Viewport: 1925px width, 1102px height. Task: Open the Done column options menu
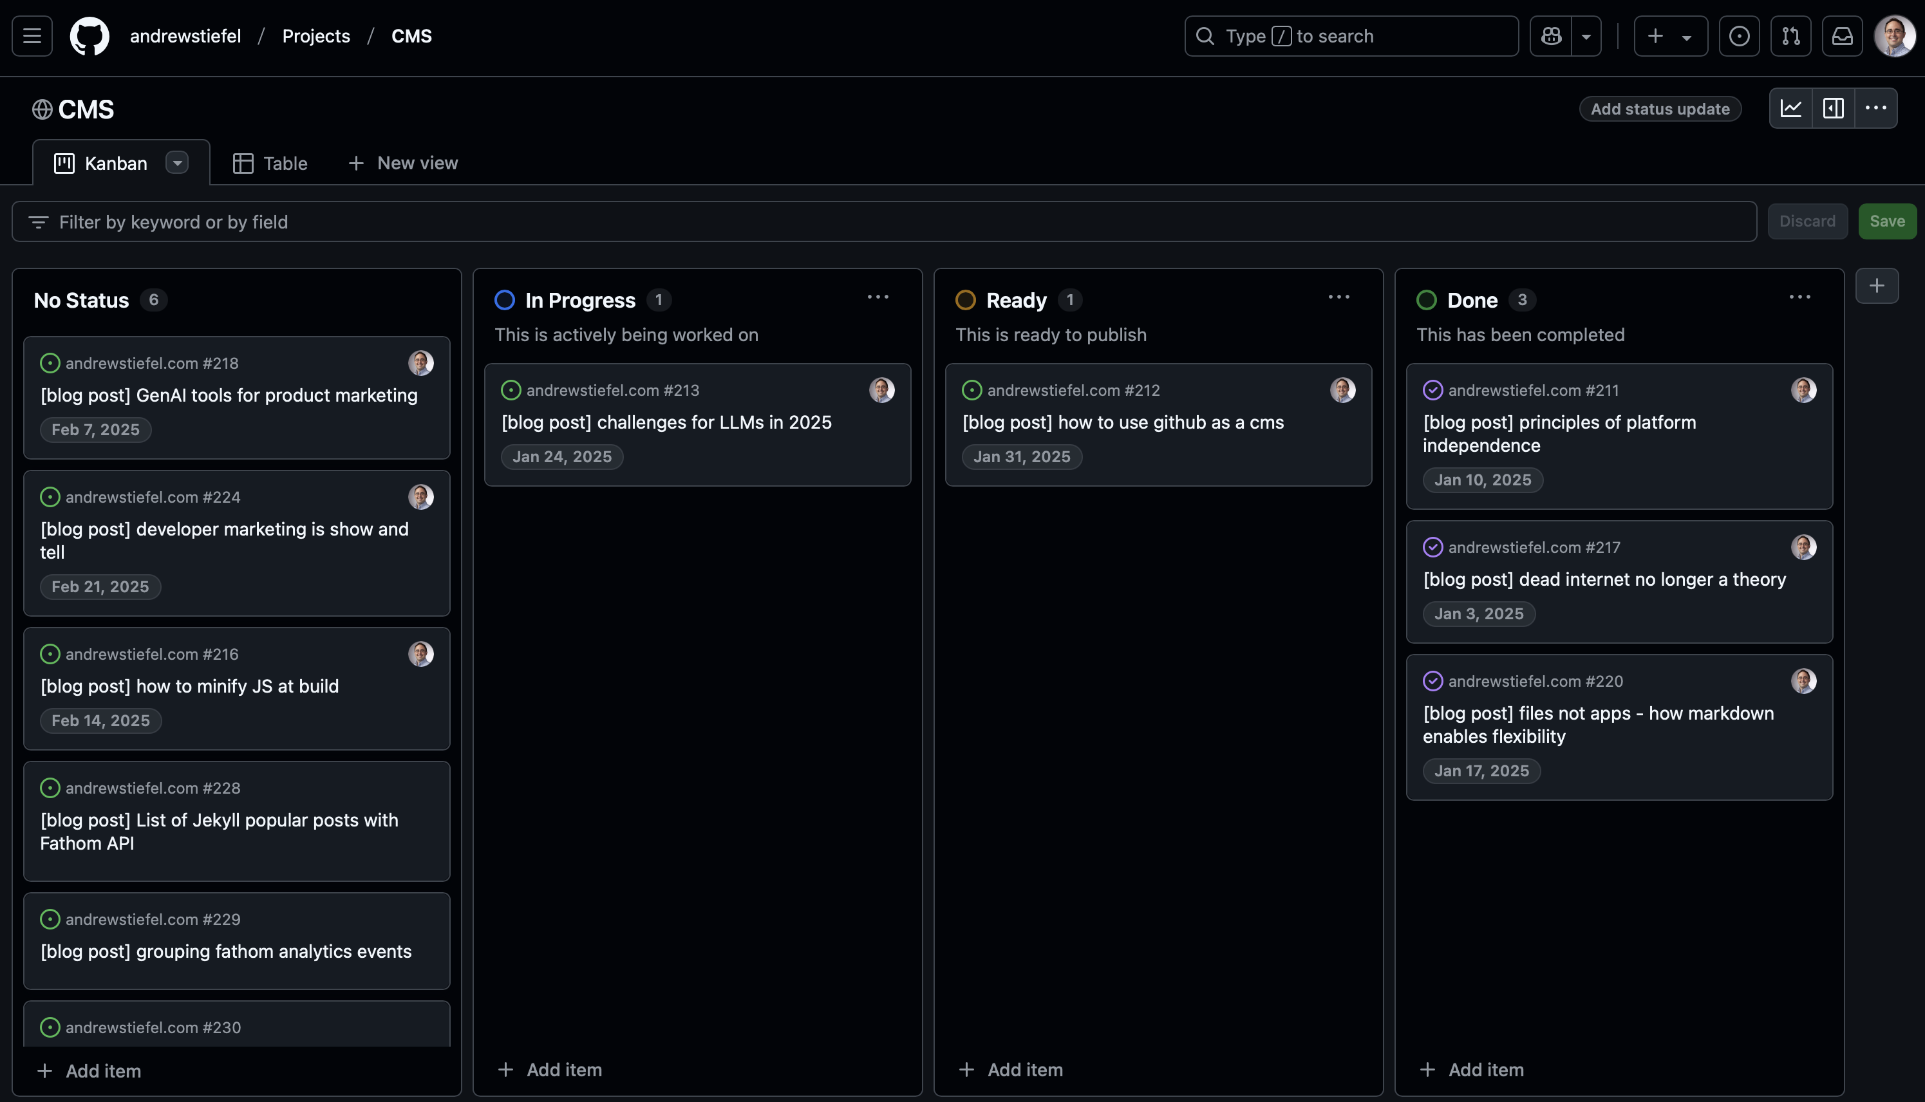click(1800, 297)
